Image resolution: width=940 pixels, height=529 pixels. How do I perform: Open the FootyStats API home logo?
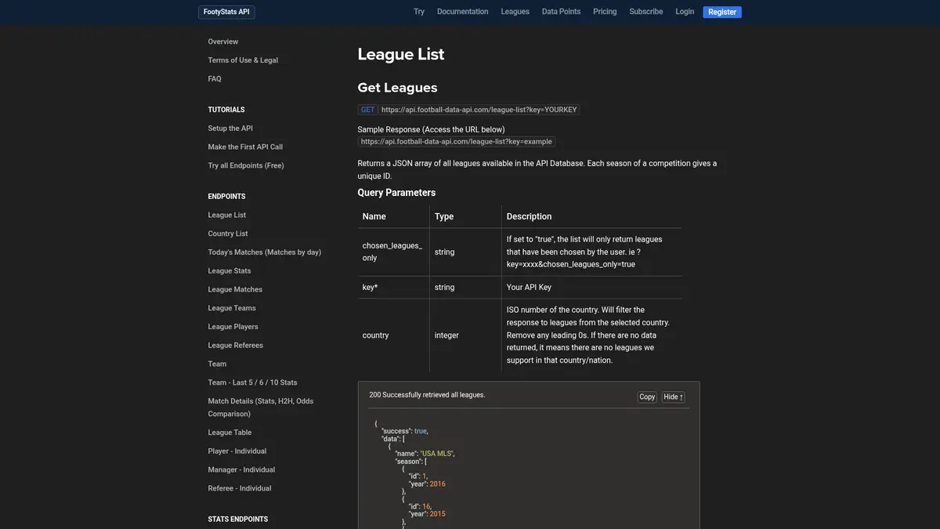226,12
